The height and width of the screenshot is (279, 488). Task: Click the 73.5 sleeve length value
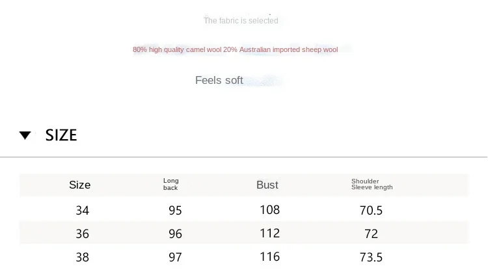(371, 258)
